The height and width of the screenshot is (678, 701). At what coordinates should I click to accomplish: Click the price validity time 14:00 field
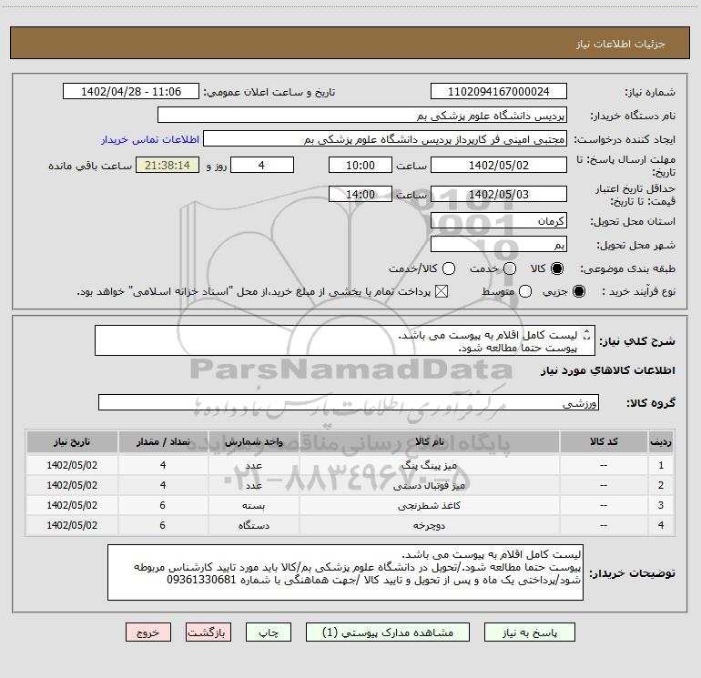(x=361, y=194)
